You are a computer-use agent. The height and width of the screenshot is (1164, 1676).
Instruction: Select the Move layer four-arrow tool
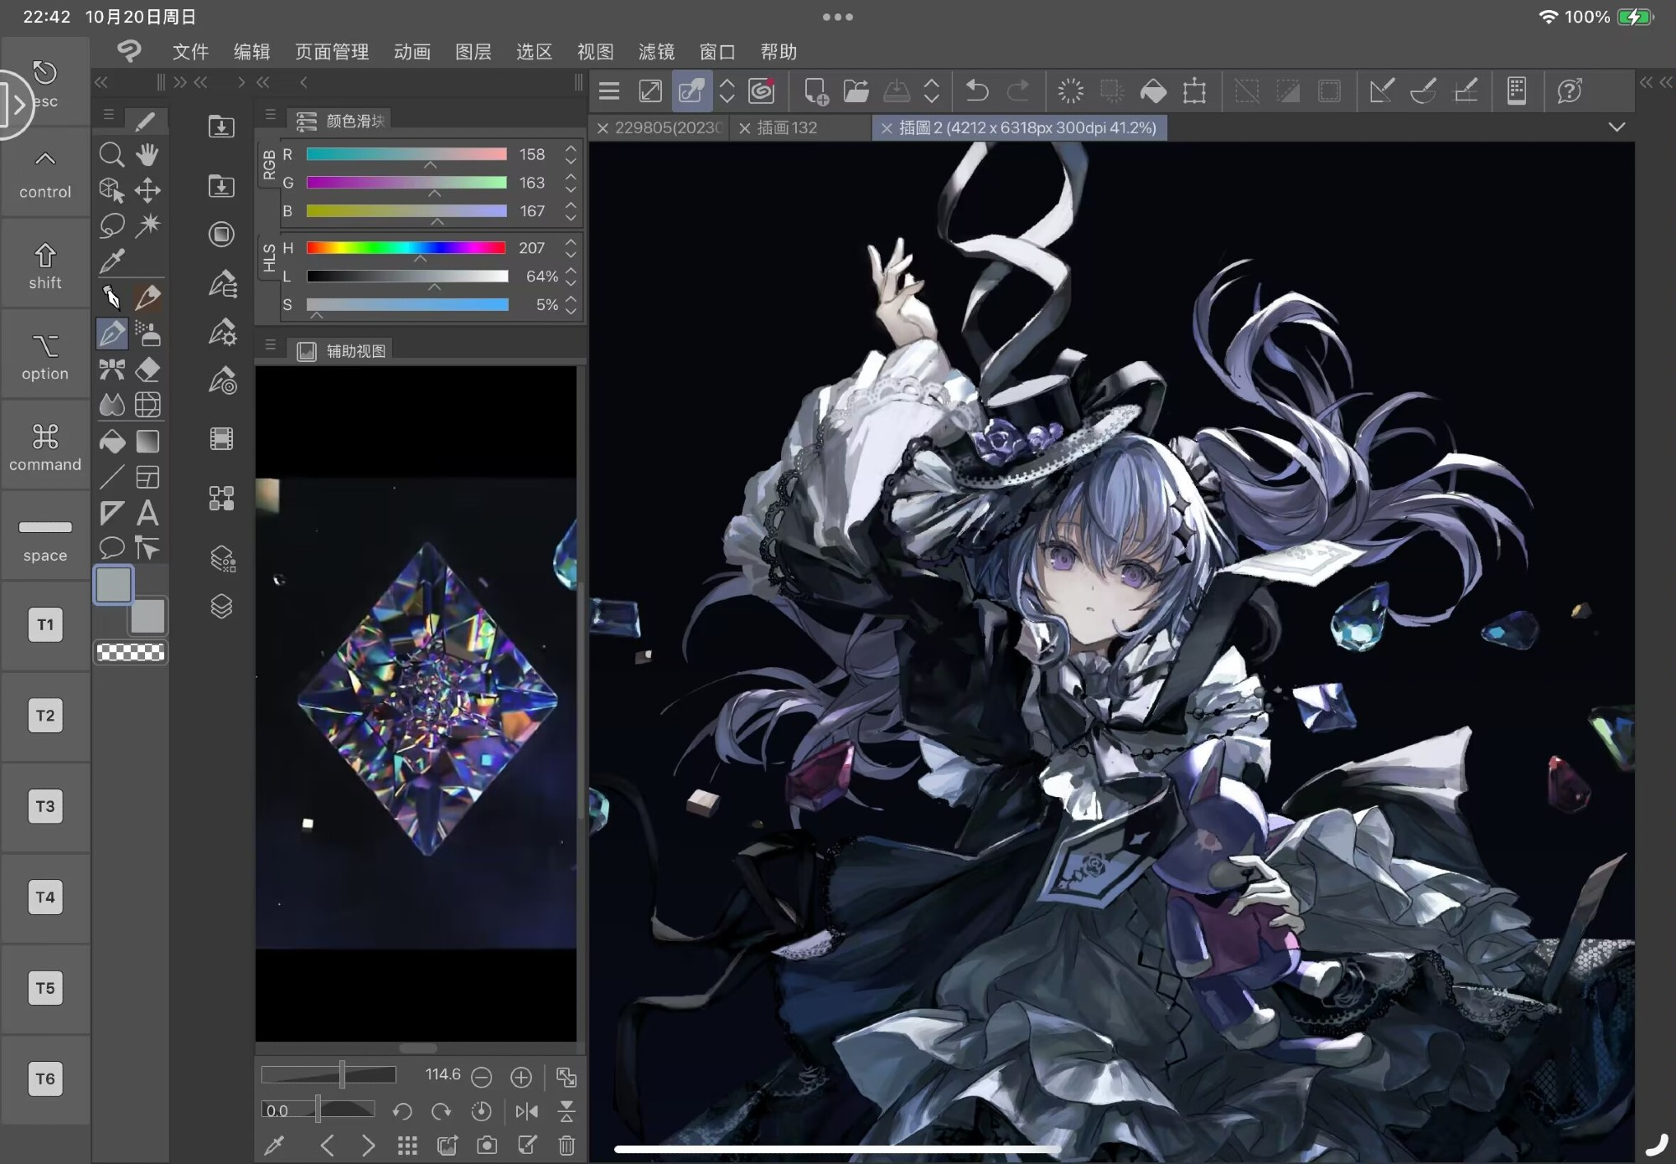tap(147, 190)
